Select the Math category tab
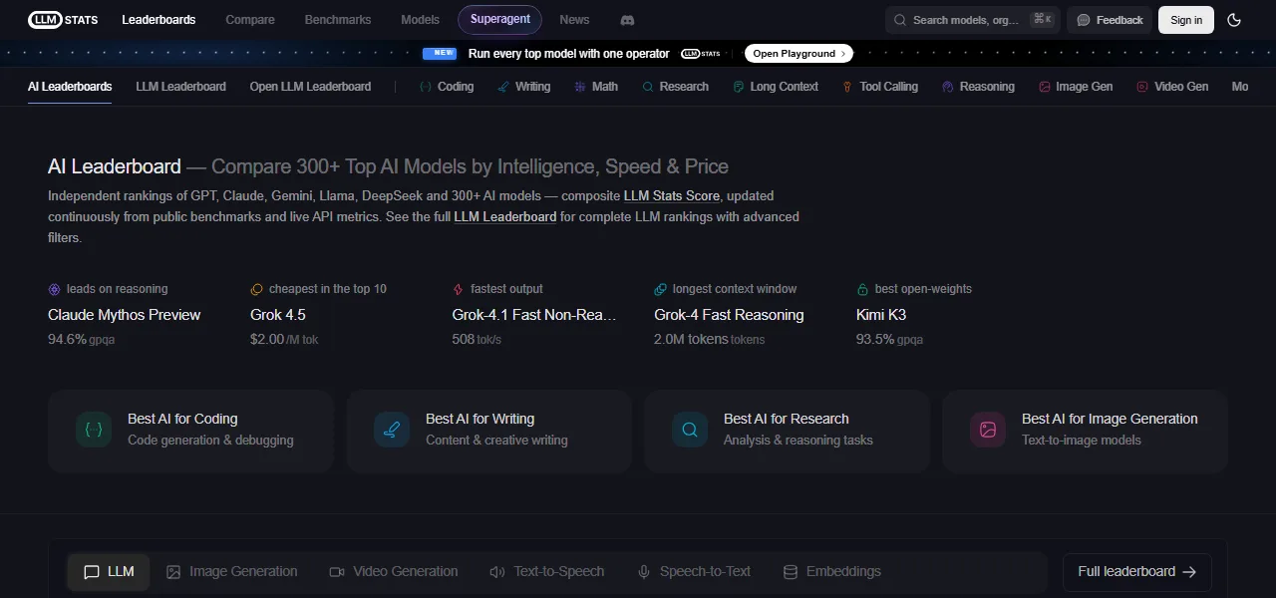This screenshot has width=1276, height=598. [x=596, y=87]
